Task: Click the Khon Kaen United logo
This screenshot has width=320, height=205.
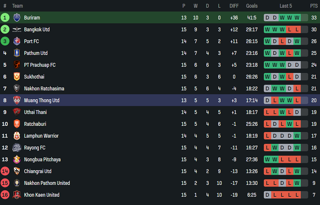Action: pos(17,195)
